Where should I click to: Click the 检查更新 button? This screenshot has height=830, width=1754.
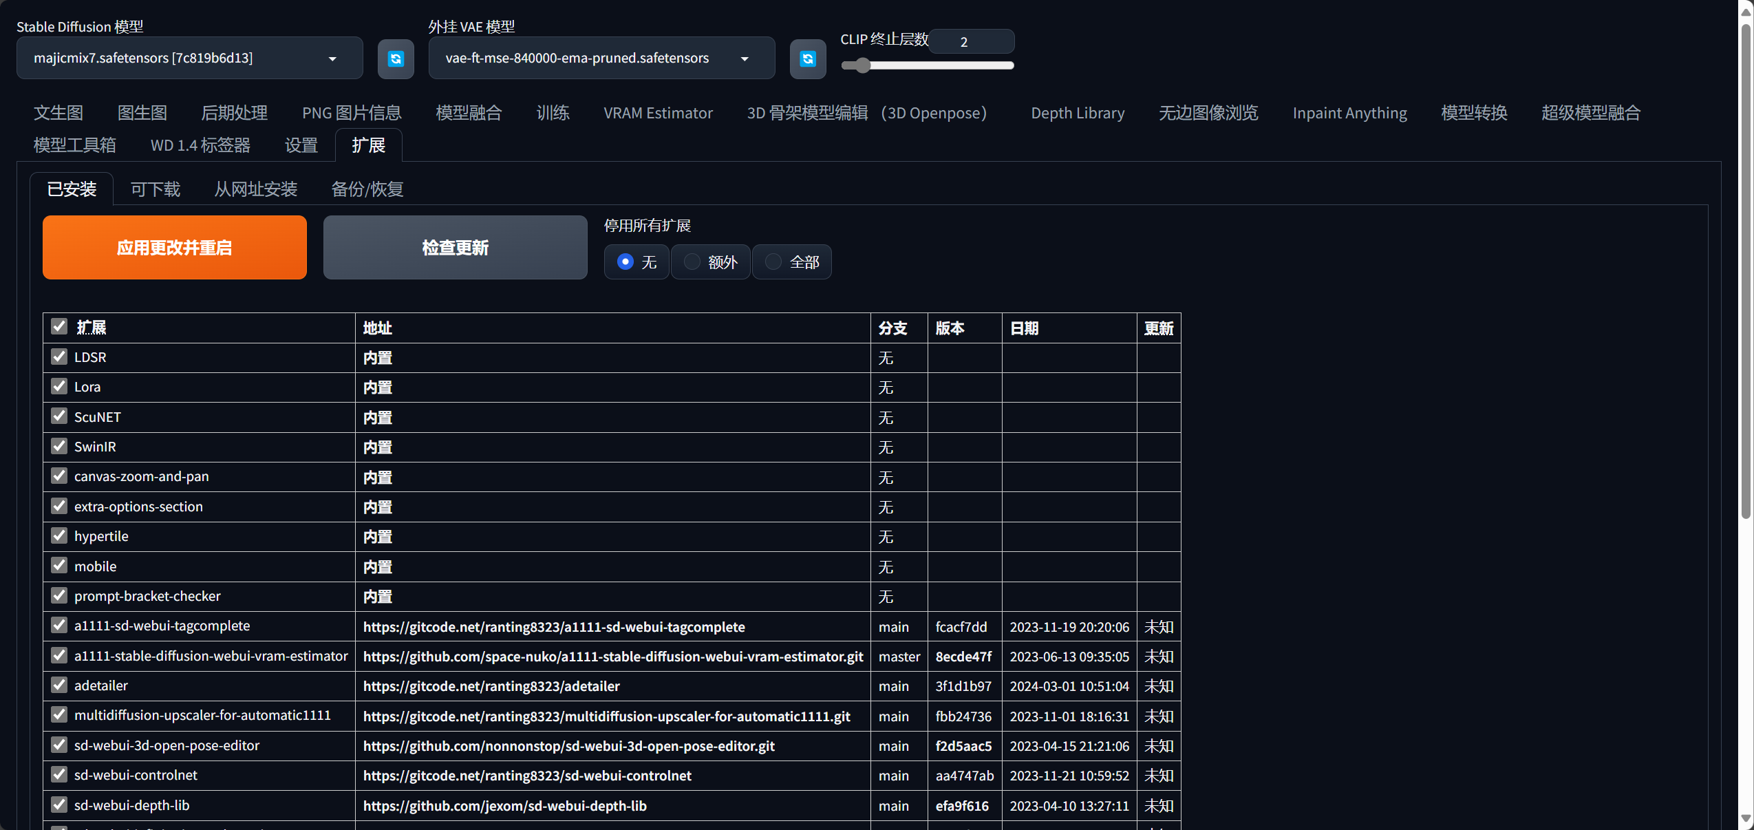click(455, 247)
